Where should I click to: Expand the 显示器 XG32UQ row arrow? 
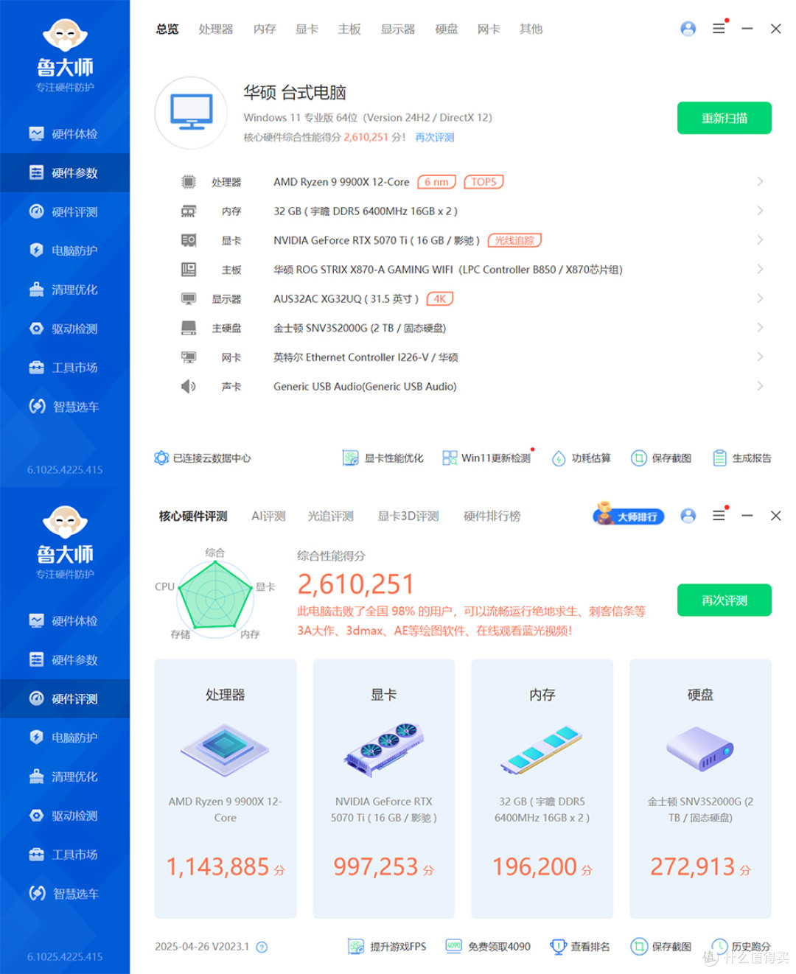pos(760,298)
